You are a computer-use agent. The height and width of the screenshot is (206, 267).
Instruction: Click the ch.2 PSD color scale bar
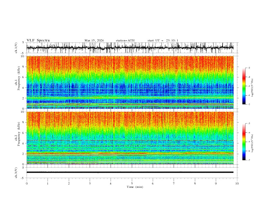[244, 142]
